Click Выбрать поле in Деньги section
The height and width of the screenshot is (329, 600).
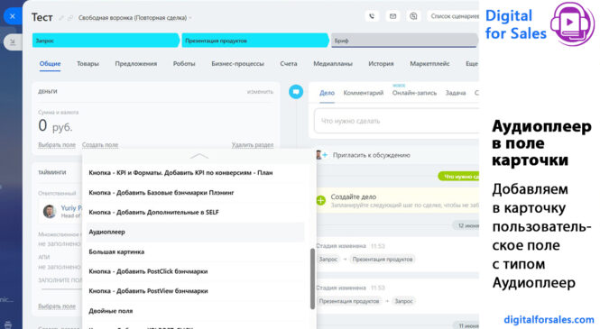[57, 145]
